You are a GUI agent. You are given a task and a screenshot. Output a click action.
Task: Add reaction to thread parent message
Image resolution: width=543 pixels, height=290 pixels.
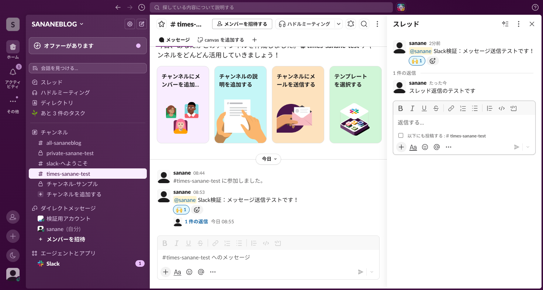point(433,61)
